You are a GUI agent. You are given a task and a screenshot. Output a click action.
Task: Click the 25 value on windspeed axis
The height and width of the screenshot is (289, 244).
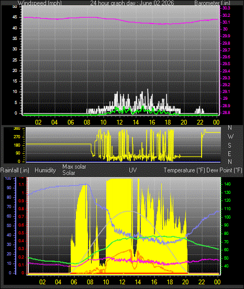pos(15,60)
